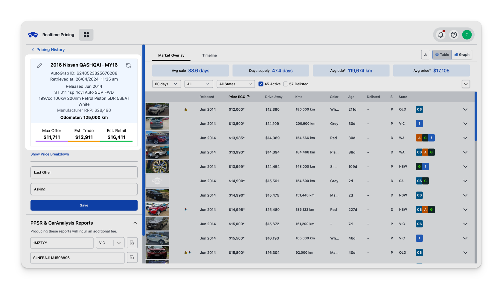This screenshot has height=289, width=503.
Task: Open the All States dropdown
Action: [x=236, y=84]
